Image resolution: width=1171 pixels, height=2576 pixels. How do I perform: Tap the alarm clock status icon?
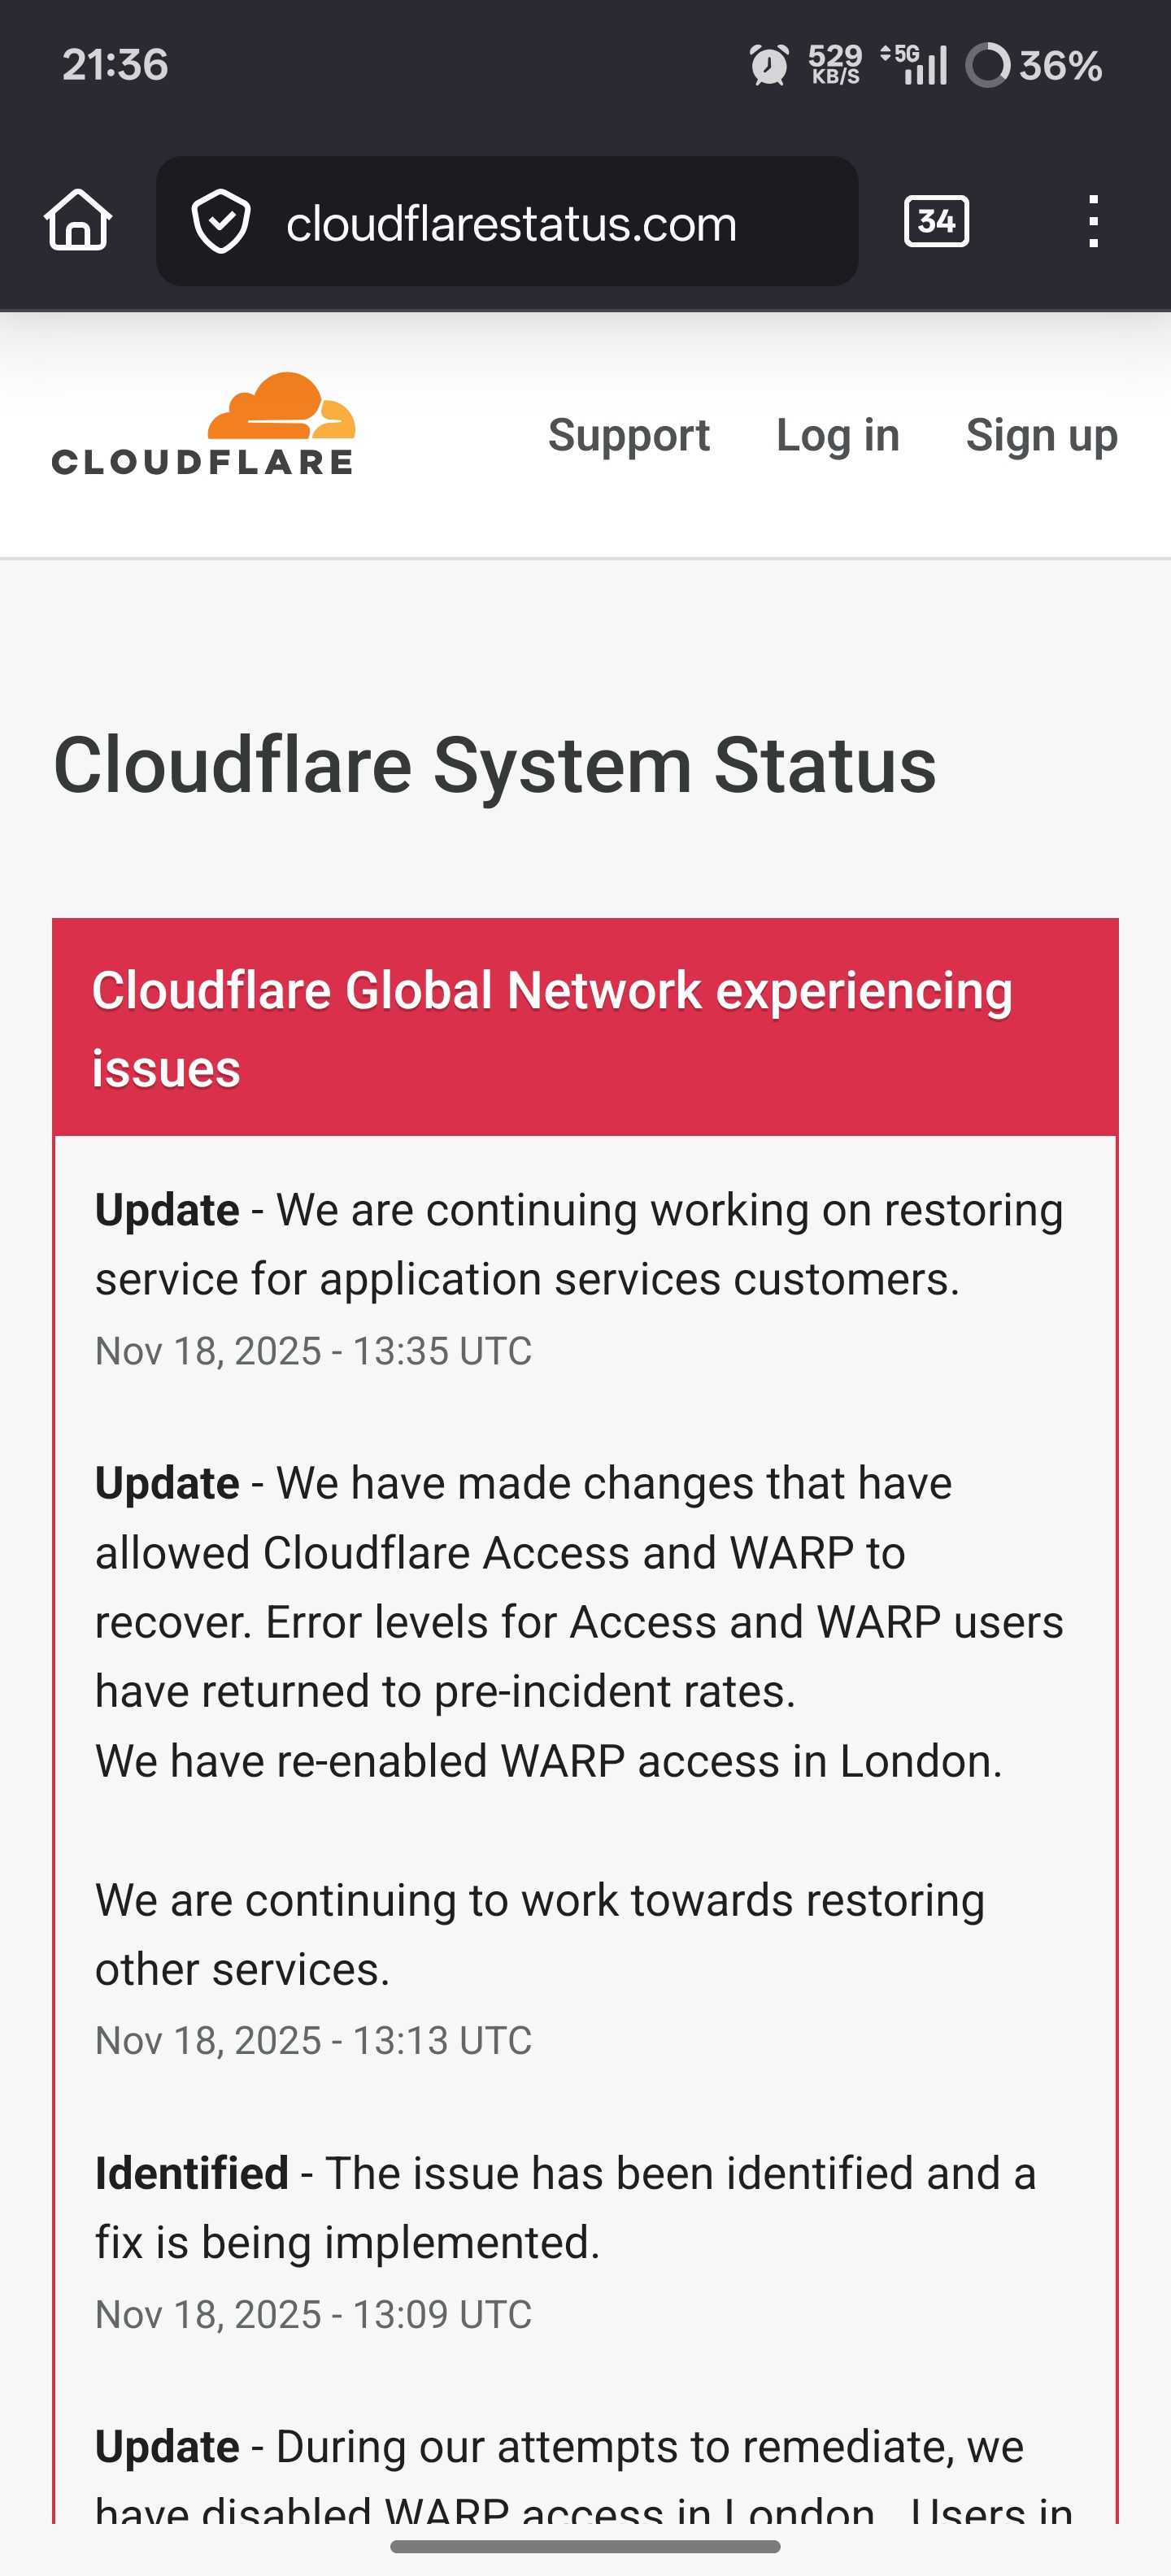click(769, 65)
